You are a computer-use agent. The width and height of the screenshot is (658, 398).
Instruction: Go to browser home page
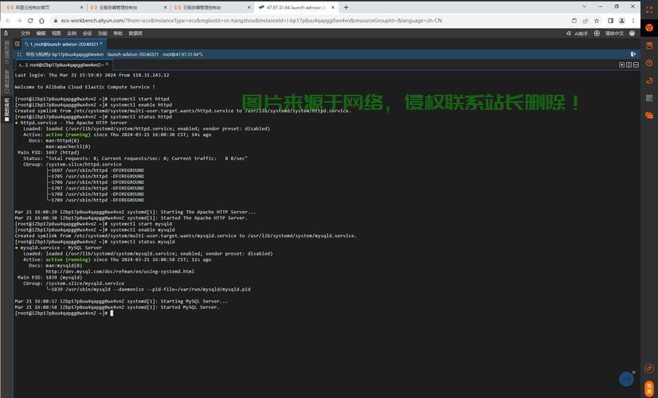(41, 21)
